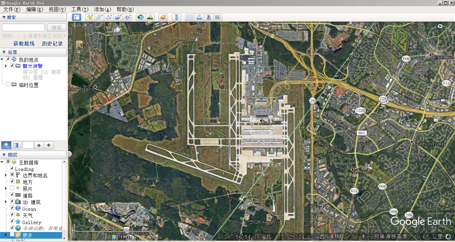Open the 编辑(E) menu
Viewport: 455px width, 242px height.
click(x=35, y=9)
